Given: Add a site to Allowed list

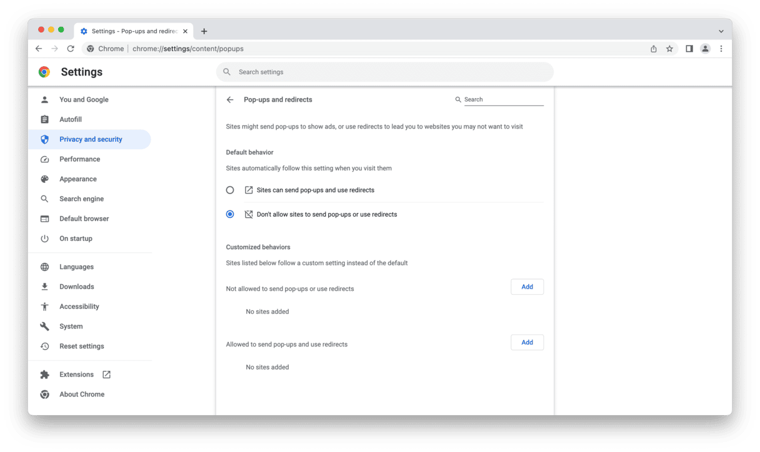Looking at the screenshot, I should coord(527,342).
